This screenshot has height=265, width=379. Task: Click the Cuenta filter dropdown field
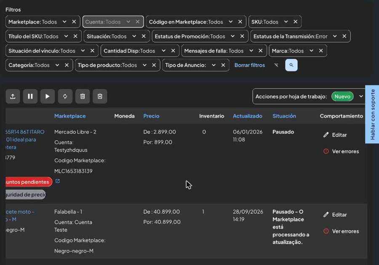[113, 22]
